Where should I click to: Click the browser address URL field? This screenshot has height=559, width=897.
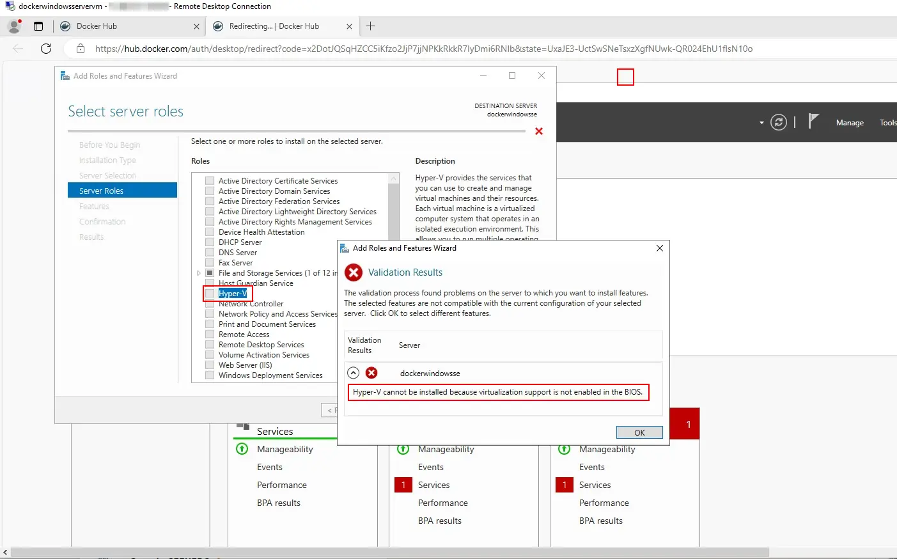pos(423,49)
